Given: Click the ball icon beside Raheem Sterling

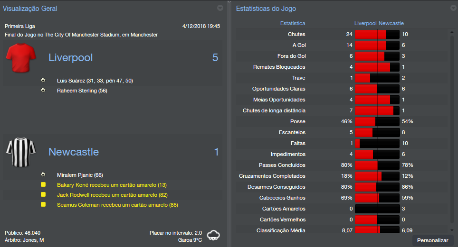Looking at the screenshot, I should 43,90.
